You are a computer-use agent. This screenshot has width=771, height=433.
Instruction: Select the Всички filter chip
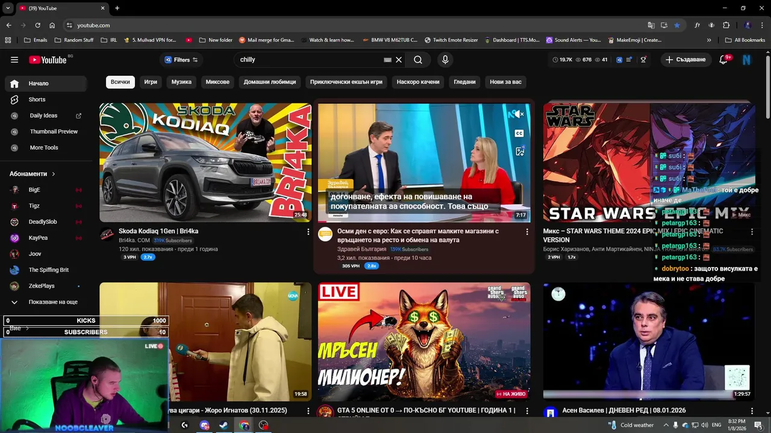click(x=120, y=82)
